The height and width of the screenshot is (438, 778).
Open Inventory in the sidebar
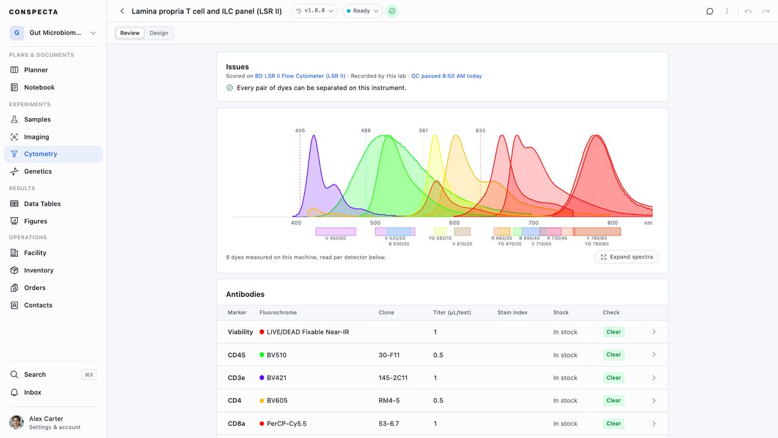(x=53, y=270)
